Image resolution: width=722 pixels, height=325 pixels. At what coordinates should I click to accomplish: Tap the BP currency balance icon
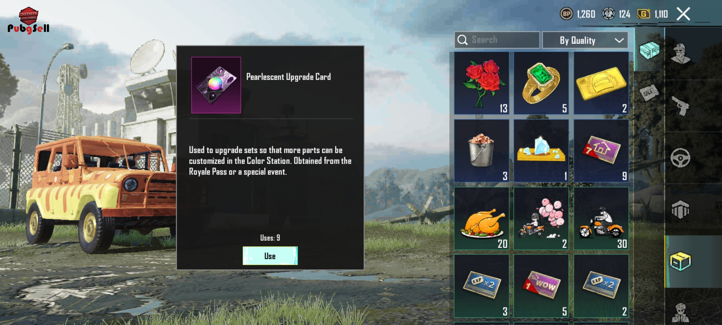coord(566,14)
